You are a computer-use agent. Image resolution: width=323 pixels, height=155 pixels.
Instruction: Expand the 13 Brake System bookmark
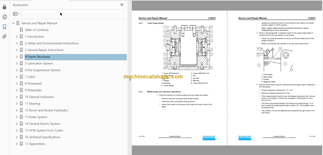(17, 117)
